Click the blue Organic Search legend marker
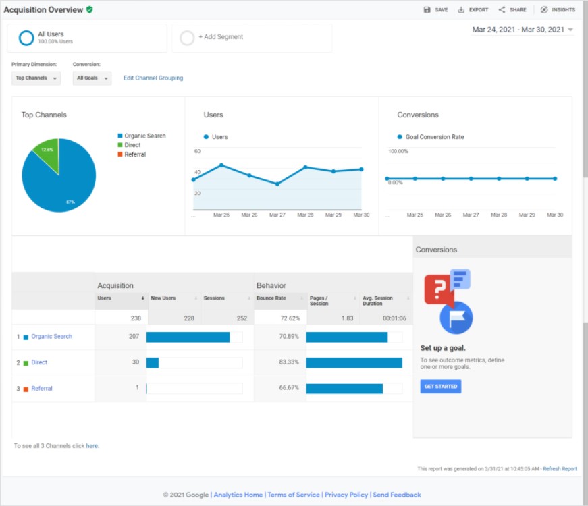The width and height of the screenshot is (588, 506). coord(120,136)
